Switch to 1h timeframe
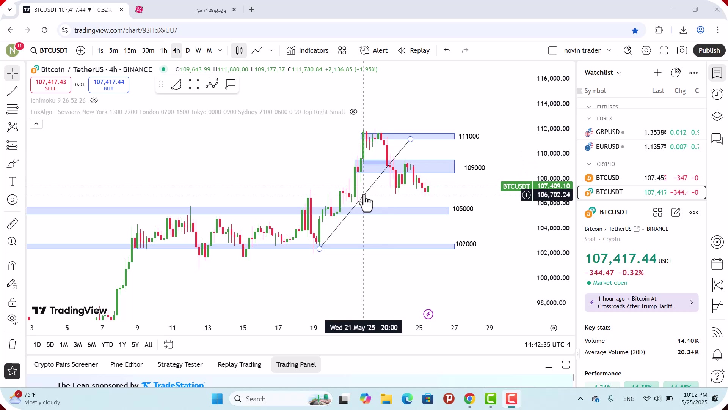728x410 pixels. click(163, 50)
